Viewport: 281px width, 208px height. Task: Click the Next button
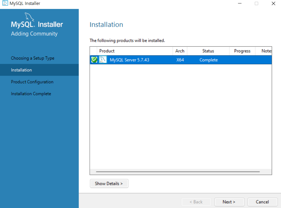[x=229, y=202]
